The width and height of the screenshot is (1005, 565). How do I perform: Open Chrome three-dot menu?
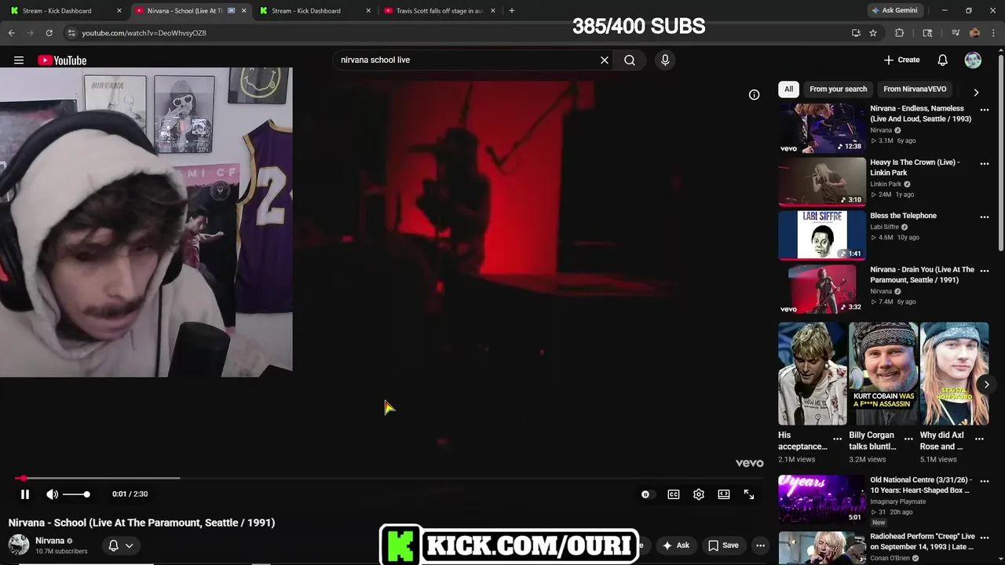click(993, 33)
